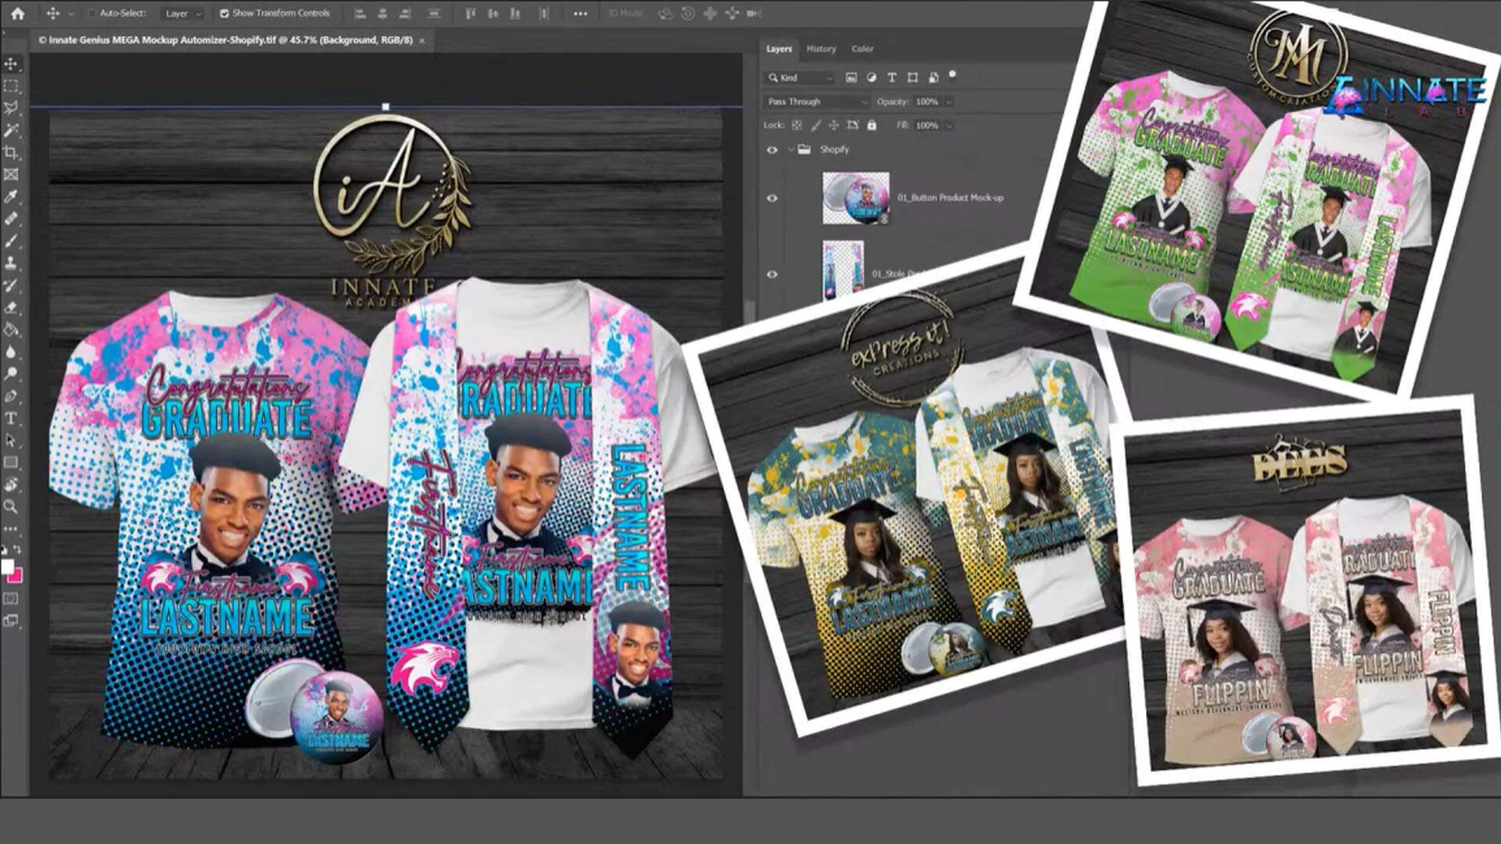
Task: Open the three-dots more options menu
Action: click(x=580, y=13)
